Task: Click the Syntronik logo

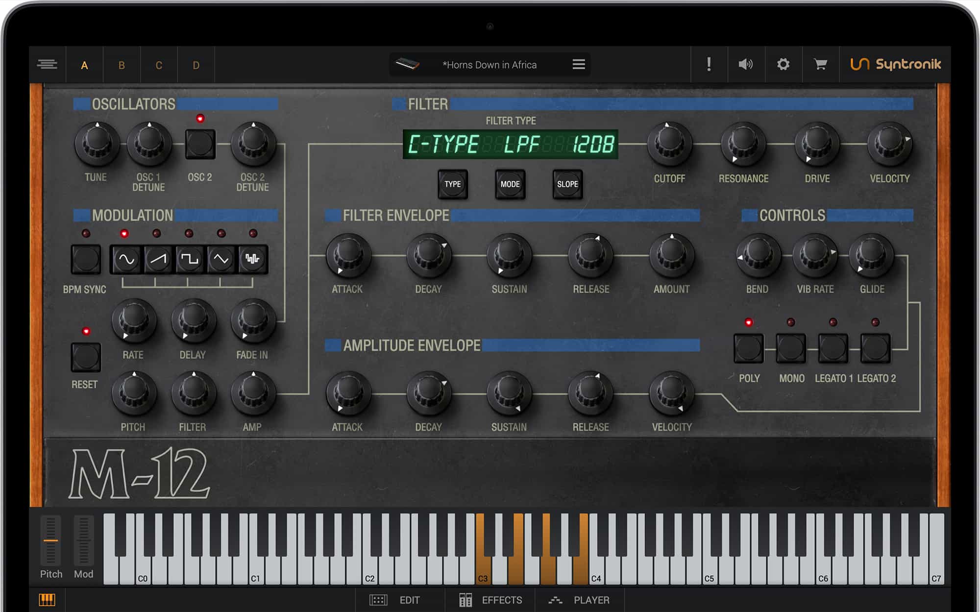Action: tap(895, 64)
